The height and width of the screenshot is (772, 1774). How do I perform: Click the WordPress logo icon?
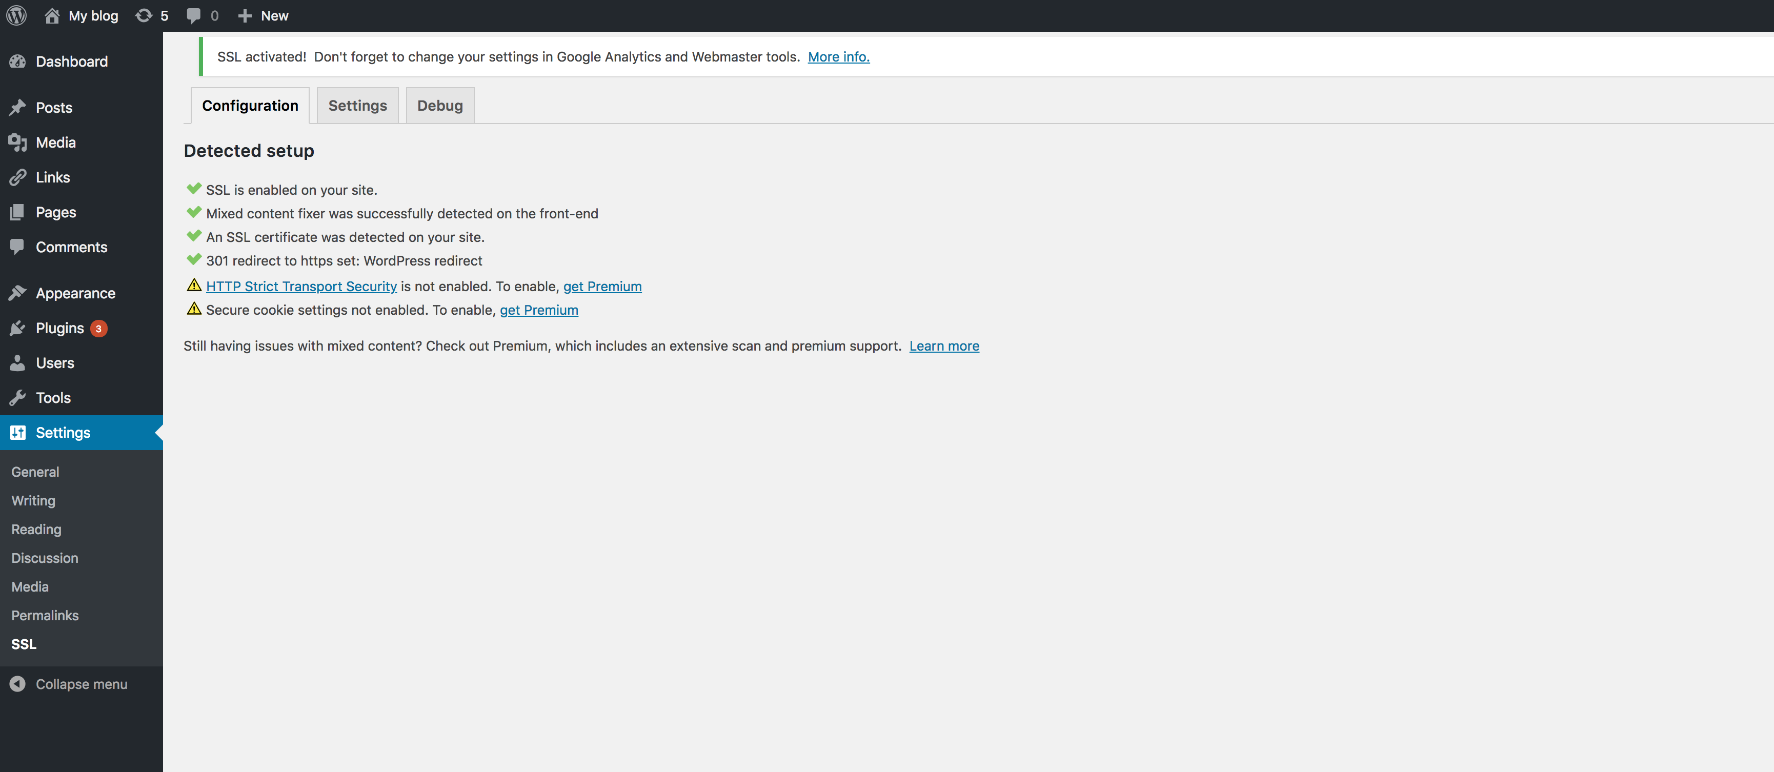pyautogui.click(x=16, y=15)
